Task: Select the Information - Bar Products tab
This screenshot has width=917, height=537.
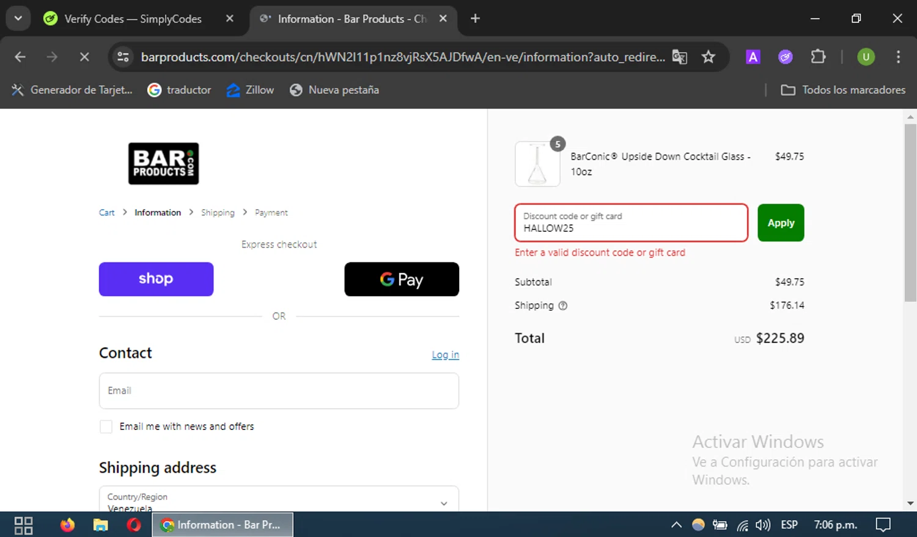Action: pos(352,19)
